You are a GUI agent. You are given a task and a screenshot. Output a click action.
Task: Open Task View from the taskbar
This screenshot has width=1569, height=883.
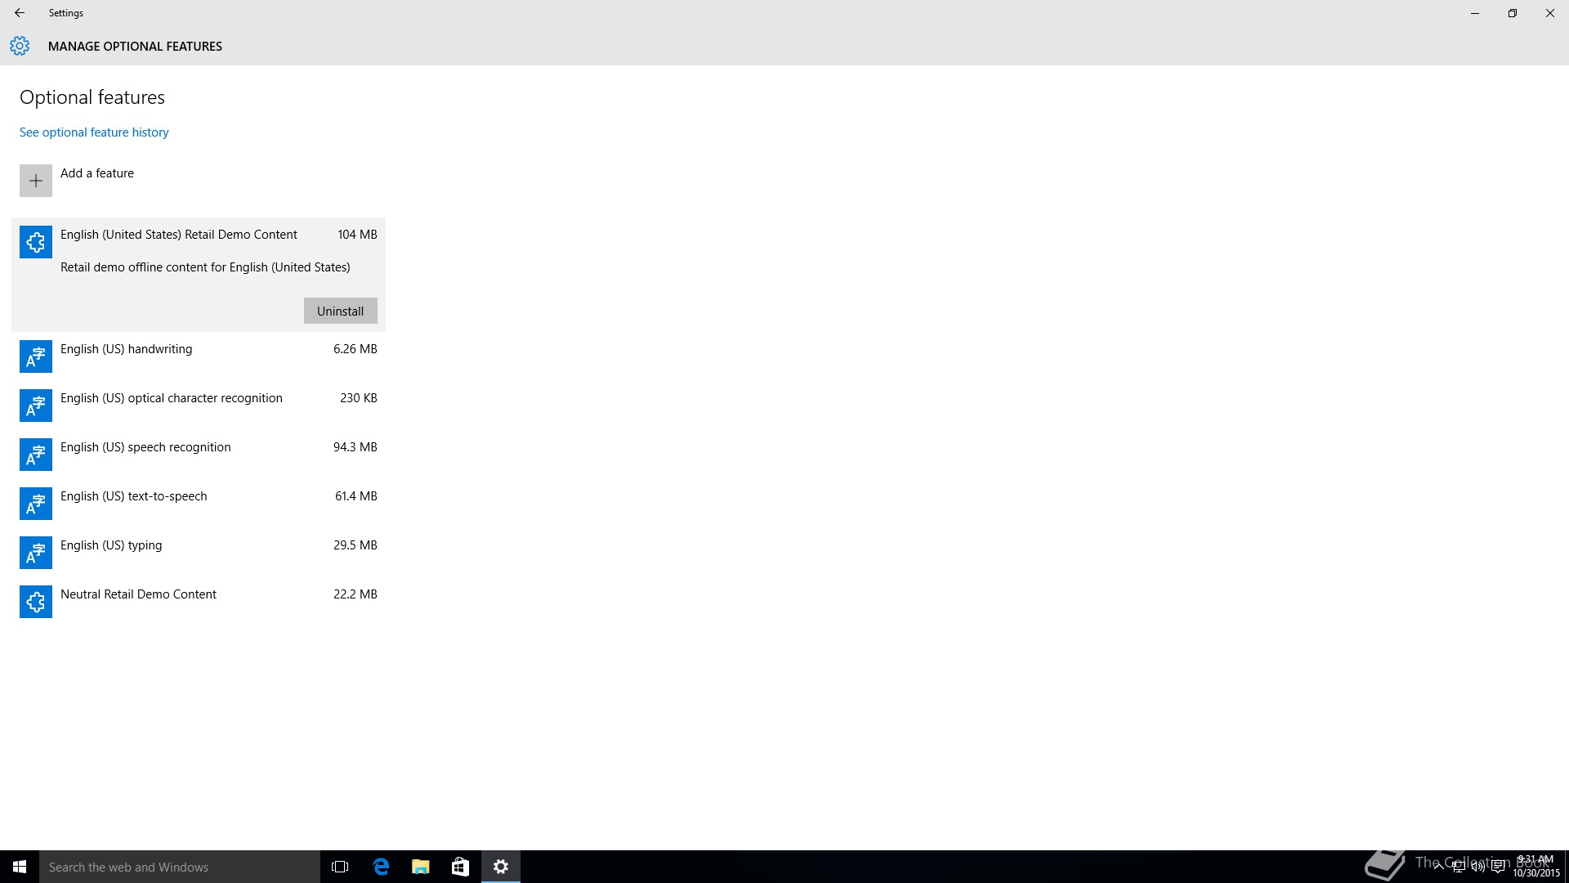340,867
